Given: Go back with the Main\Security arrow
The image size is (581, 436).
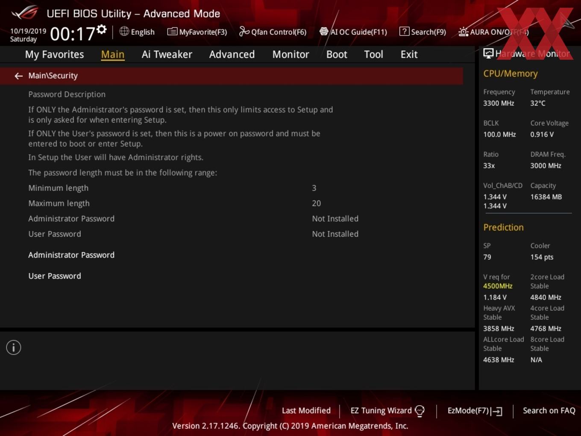Looking at the screenshot, I should point(18,76).
